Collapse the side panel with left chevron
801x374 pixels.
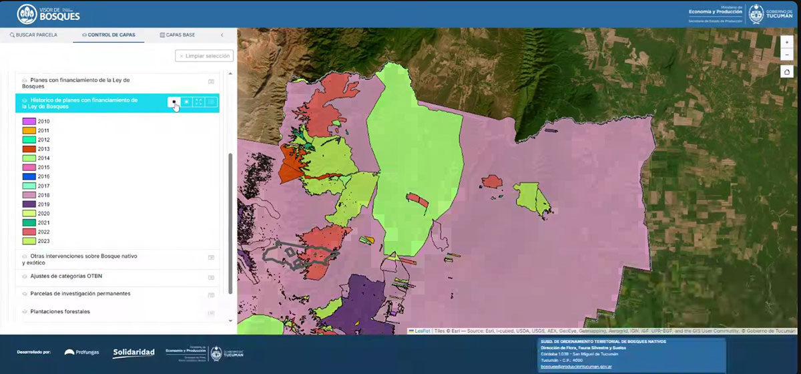(222, 35)
